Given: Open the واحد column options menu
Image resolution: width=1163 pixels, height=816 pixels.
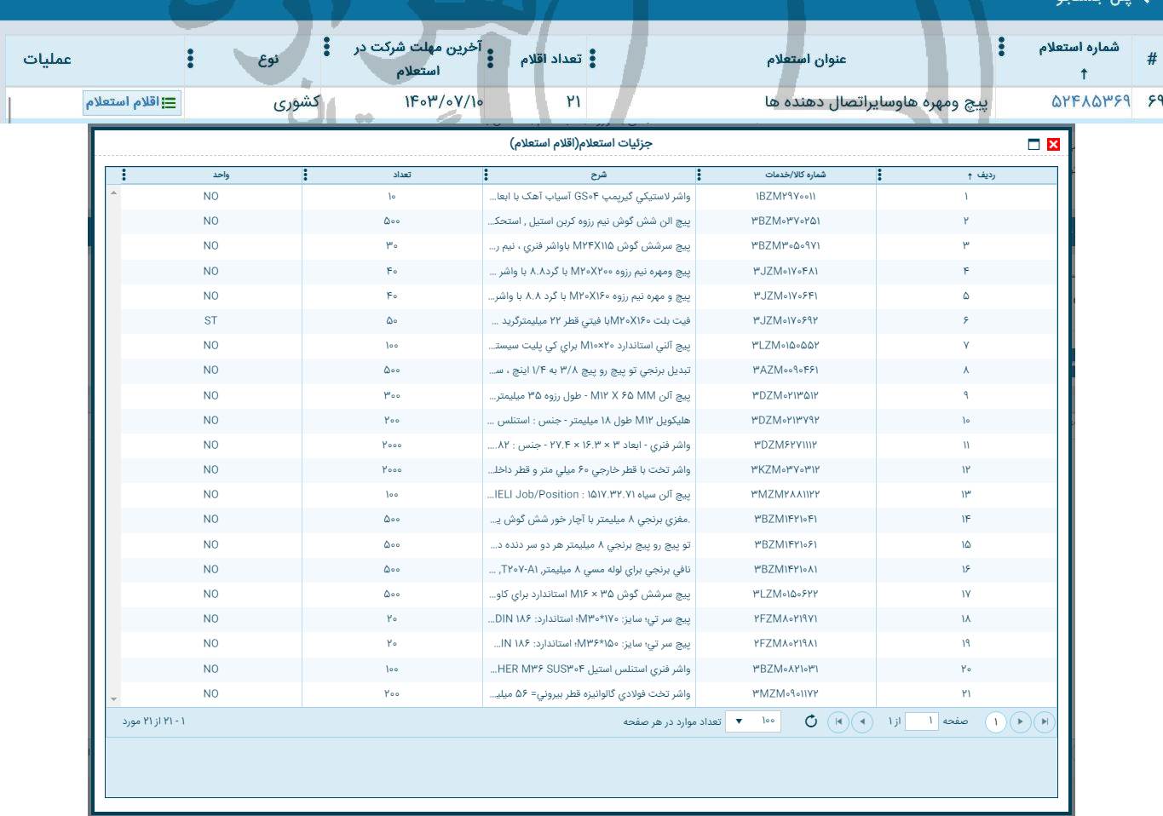Looking at the screenshot, I should pos(124,175).
